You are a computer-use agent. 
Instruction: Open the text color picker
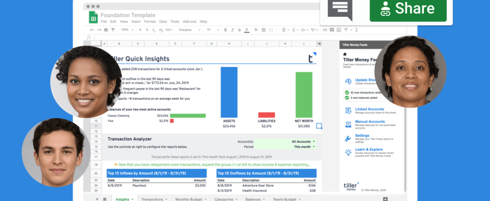coord(247,30)
